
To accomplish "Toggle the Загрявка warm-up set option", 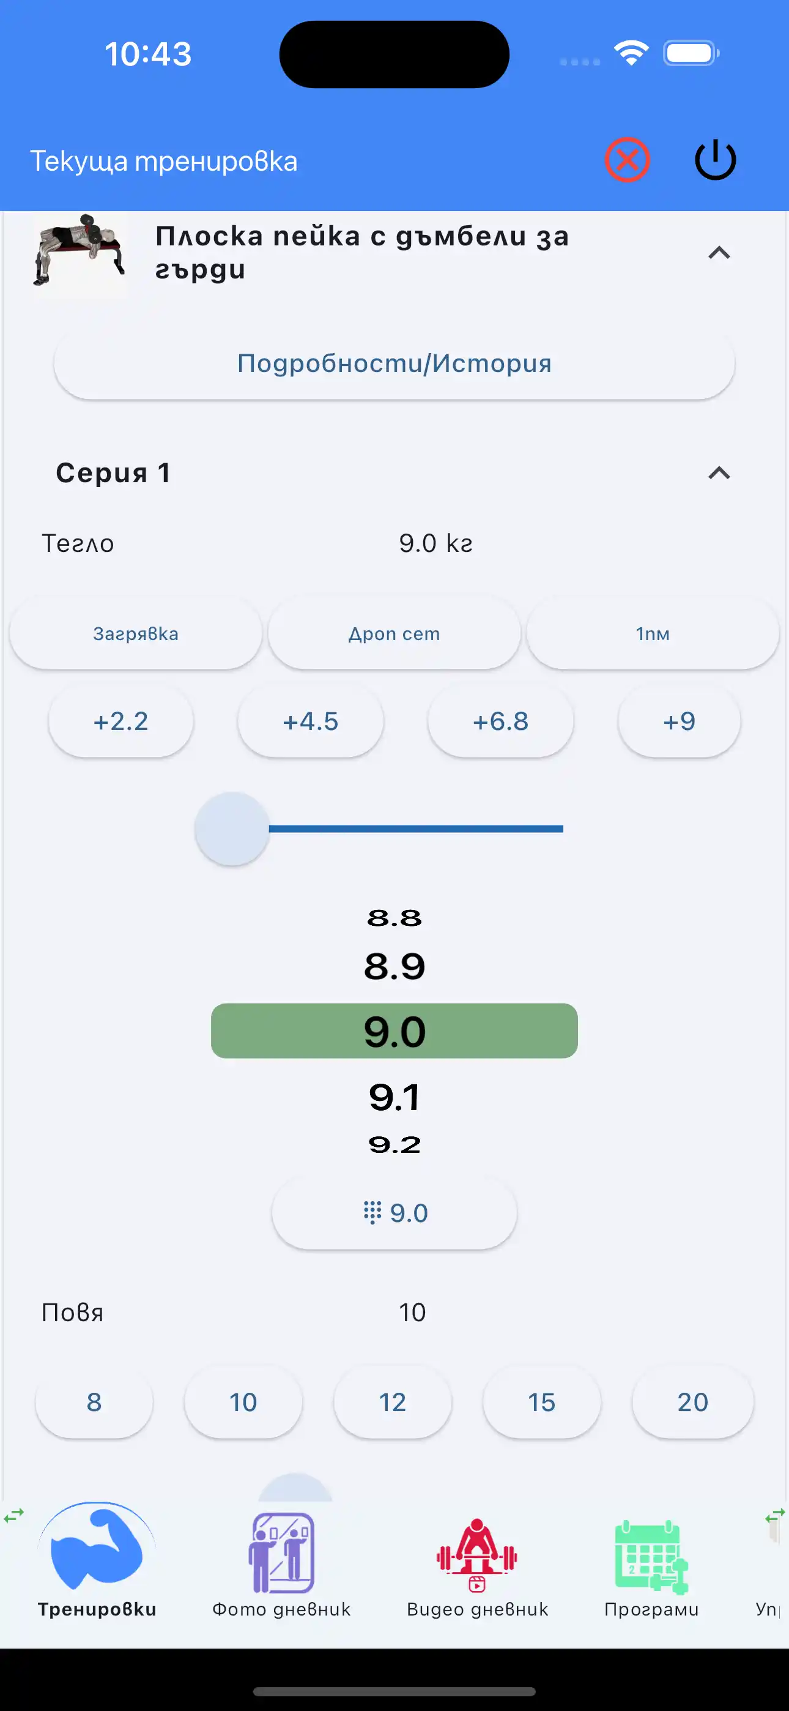I will pyautogui.click(x=136, y=633).
